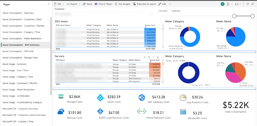
Task: Click the Storage Costs icon
Action: click(x=61, y=97)
